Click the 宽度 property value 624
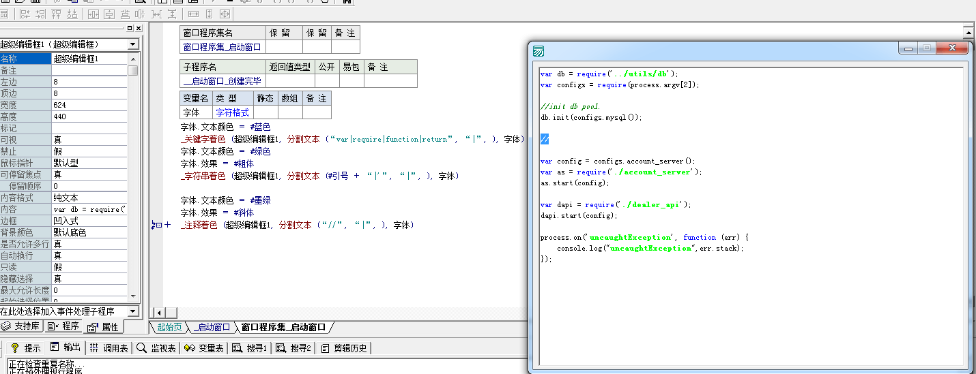The height and width of the screenshot is (374, 976). (x=89, y=105)
